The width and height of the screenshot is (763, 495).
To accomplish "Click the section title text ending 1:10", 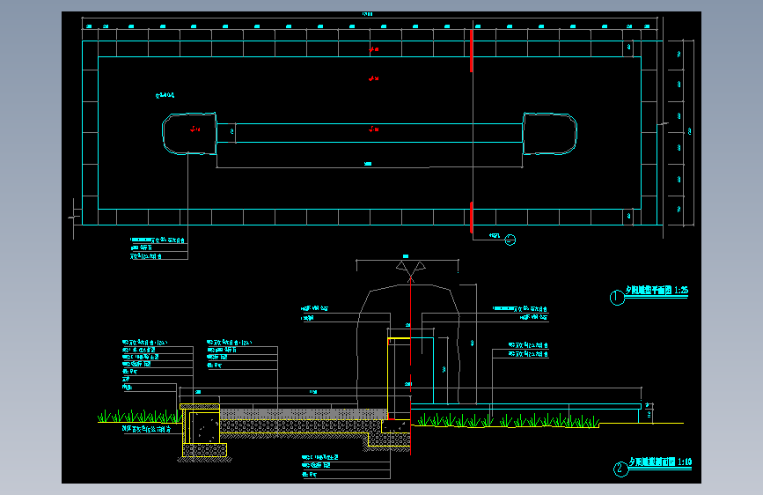I will coord(660,462).
